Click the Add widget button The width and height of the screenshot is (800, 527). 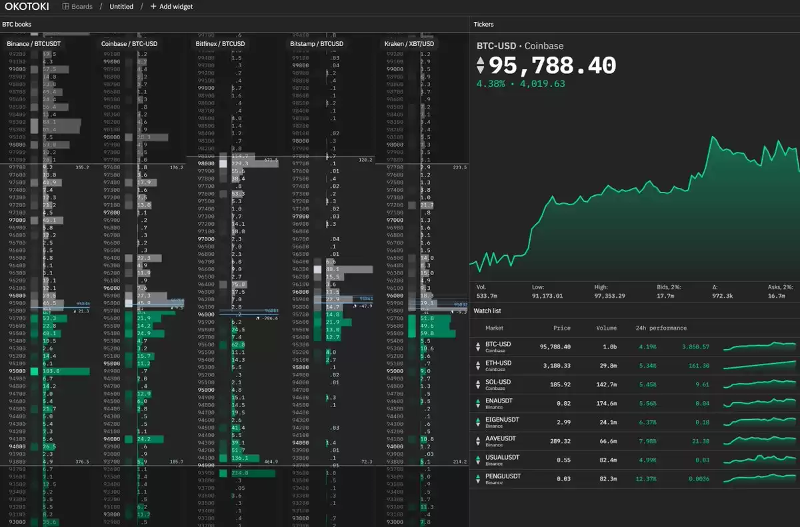pos(171,7)
